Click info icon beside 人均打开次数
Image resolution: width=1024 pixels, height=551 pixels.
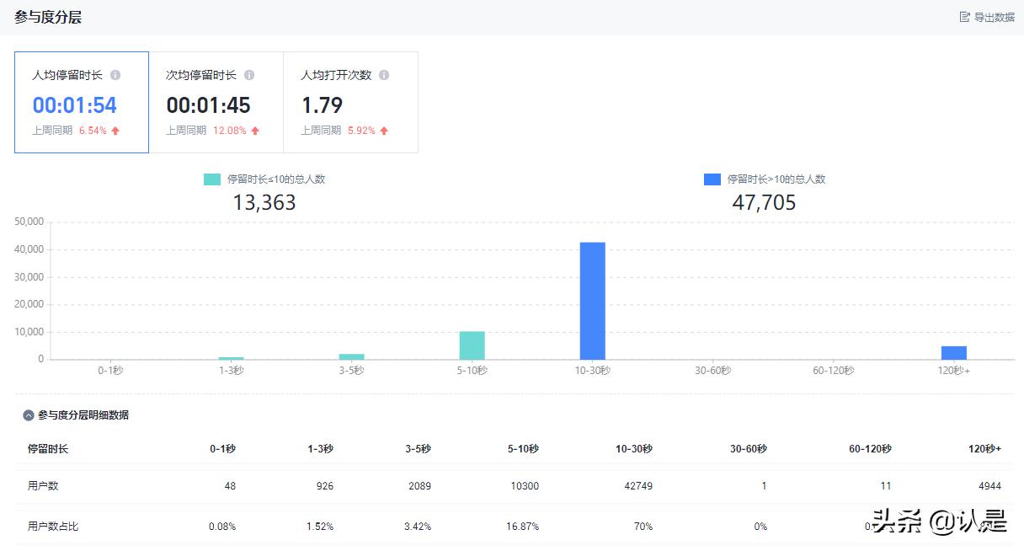(384, 75)
